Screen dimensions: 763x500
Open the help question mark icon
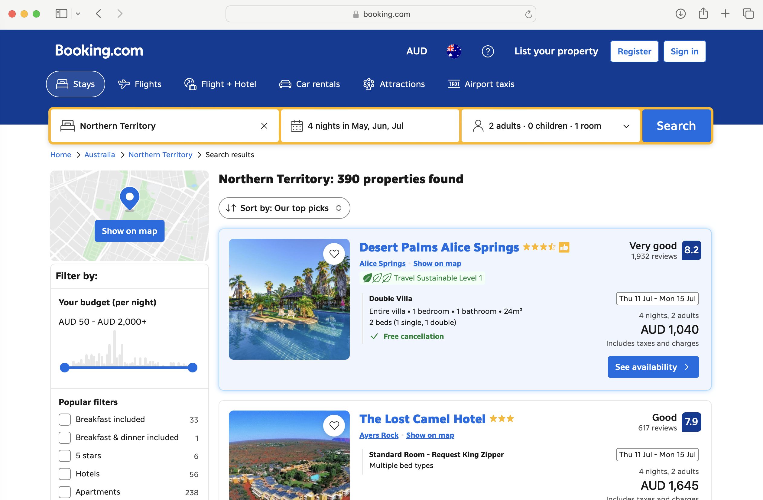point(487,51)
